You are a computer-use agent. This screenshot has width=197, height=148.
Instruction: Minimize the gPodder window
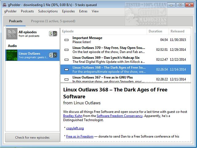(171, 5)
